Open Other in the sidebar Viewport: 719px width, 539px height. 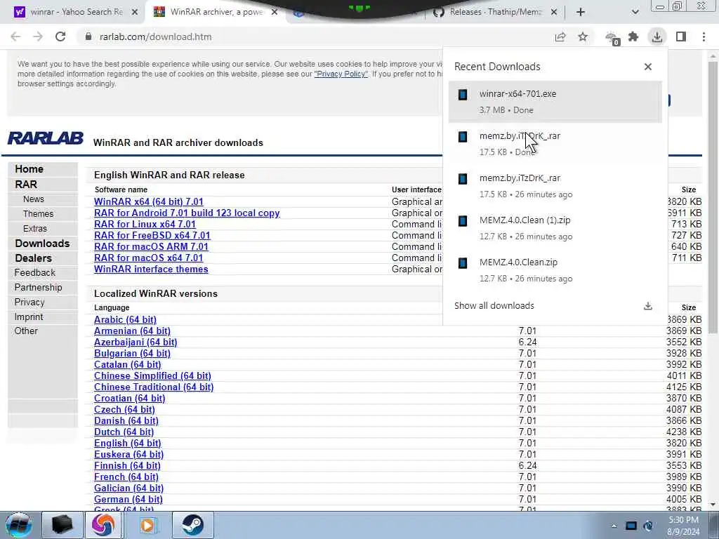pyautogui.click(x=26, y=331)
